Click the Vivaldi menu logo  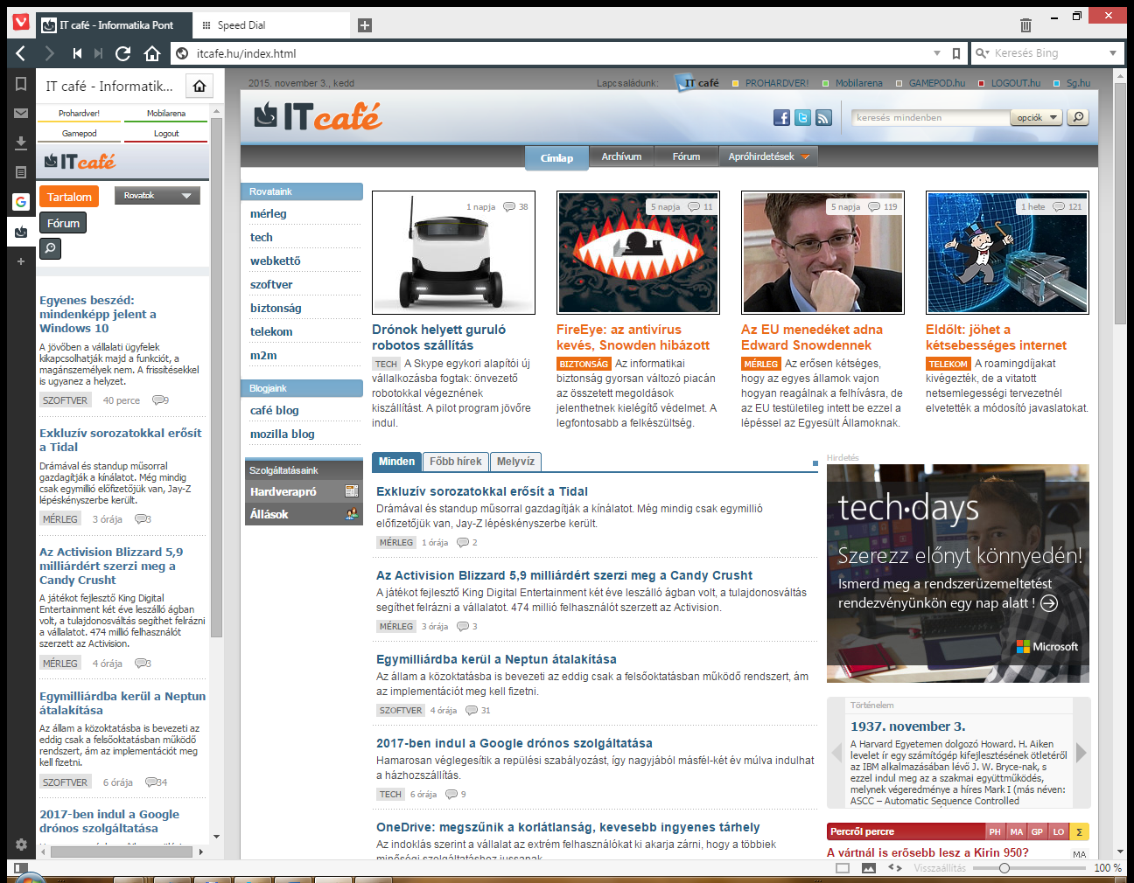21,23
